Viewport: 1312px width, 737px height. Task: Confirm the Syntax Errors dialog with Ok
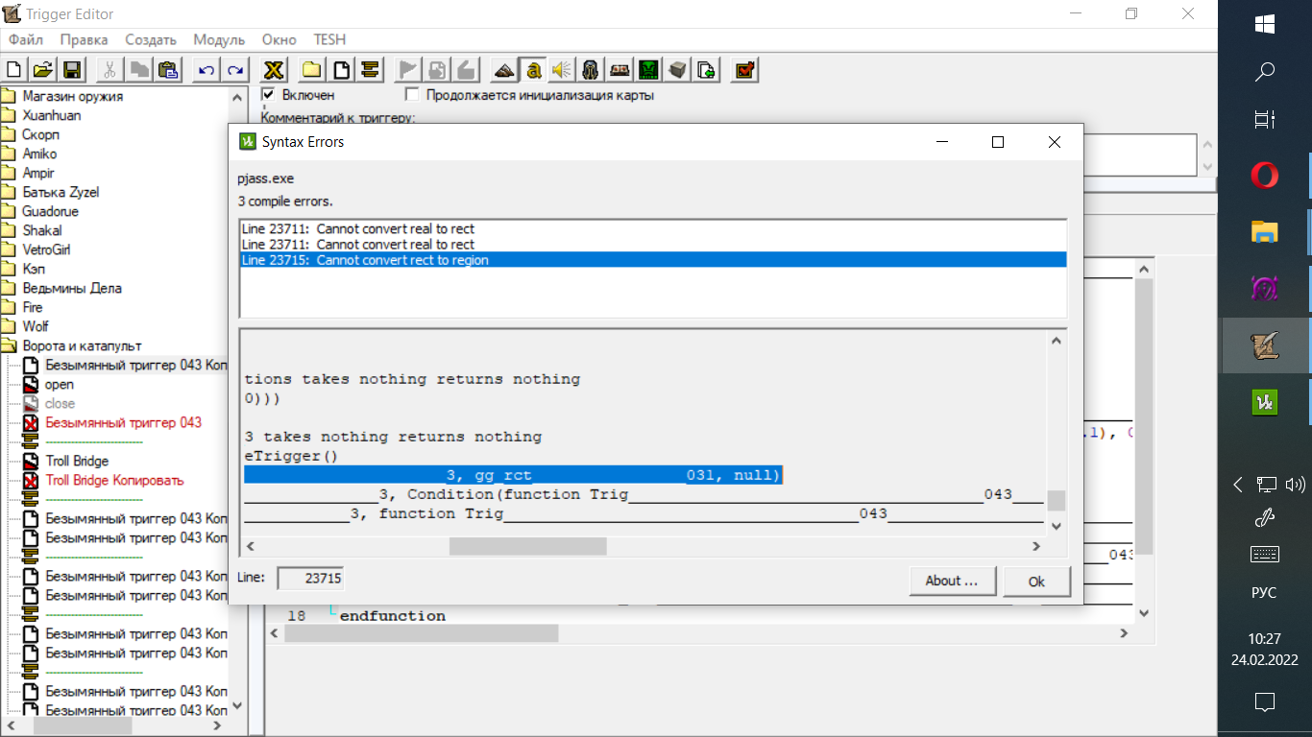click(x=1036, y=582)
